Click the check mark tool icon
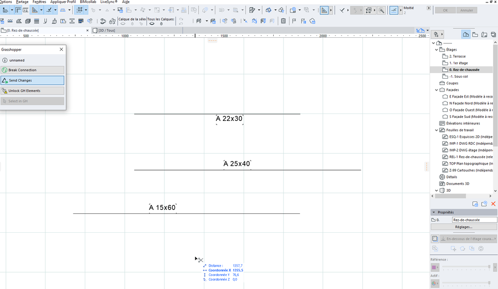The height and width of the screenshot is (289, 498). [x=342, y=10]
